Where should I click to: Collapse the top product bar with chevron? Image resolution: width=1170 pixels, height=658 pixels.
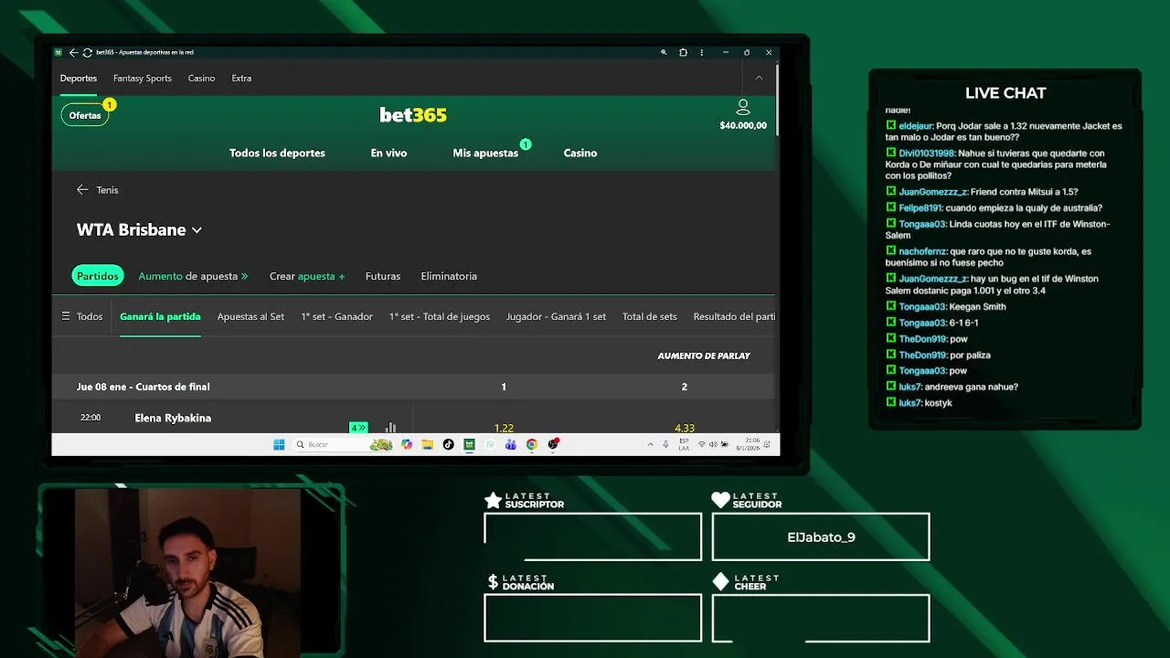click(x=759, y=78)
